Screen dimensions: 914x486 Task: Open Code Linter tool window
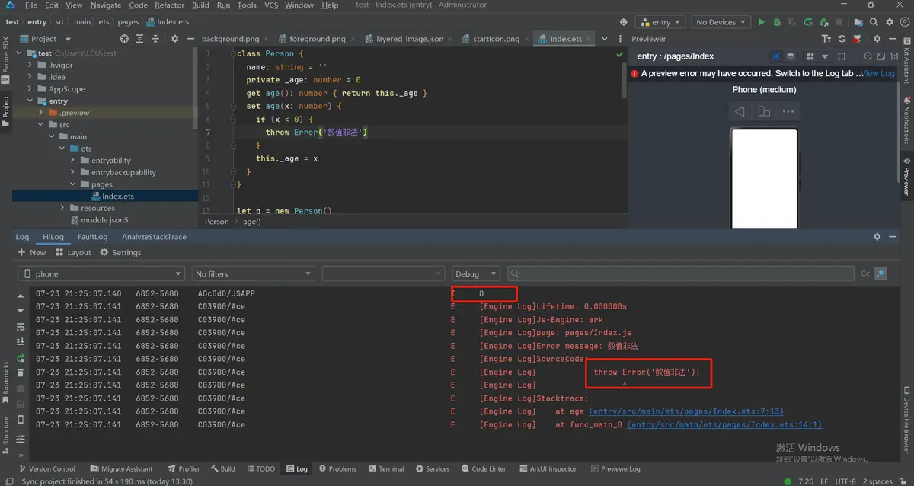tap(483, 468)
